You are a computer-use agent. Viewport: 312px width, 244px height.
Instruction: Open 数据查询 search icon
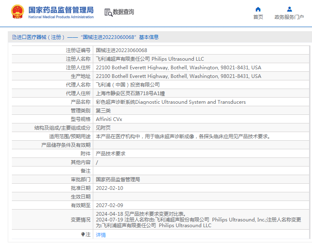[108, 12]
